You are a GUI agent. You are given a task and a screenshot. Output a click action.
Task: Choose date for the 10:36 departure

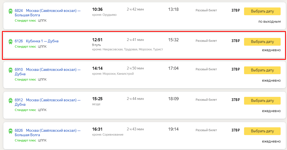[x=262, y=11]
